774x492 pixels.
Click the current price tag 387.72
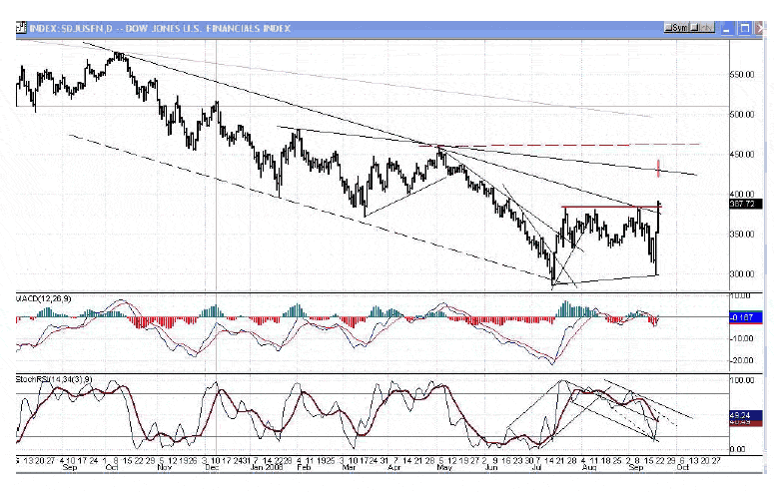coord(742,204)
